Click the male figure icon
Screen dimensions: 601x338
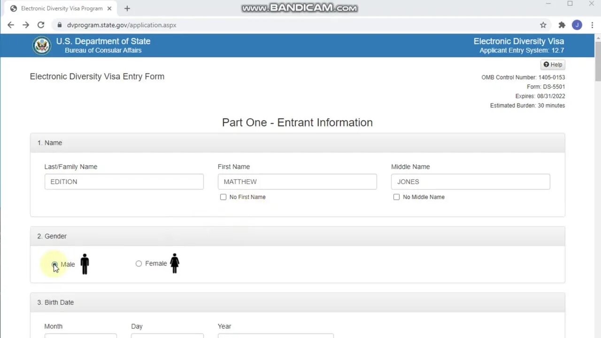(85, 264)
